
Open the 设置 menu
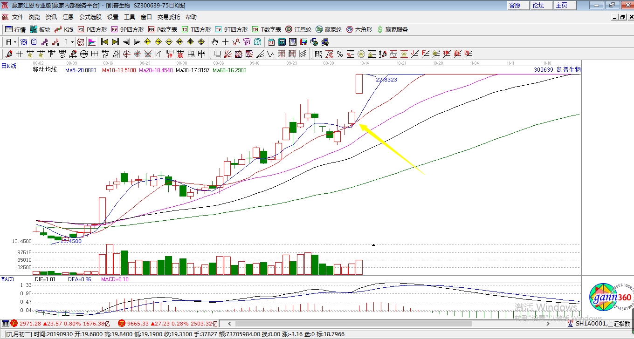coord(113,17)
